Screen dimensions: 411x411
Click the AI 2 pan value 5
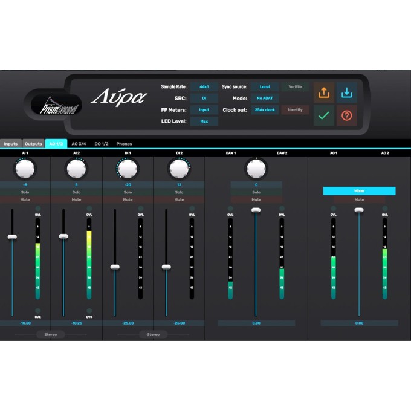76,184
